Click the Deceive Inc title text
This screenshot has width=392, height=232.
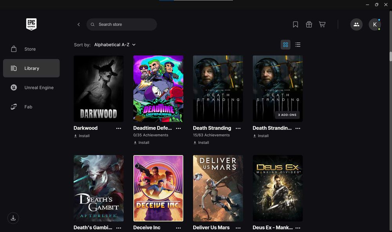coord(147,228)
